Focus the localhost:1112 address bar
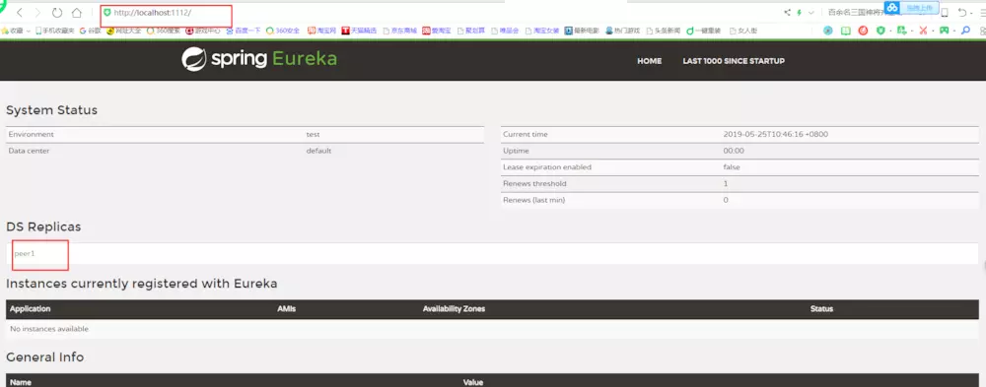Viewport: 986px width, 387px height. point(152,13)
